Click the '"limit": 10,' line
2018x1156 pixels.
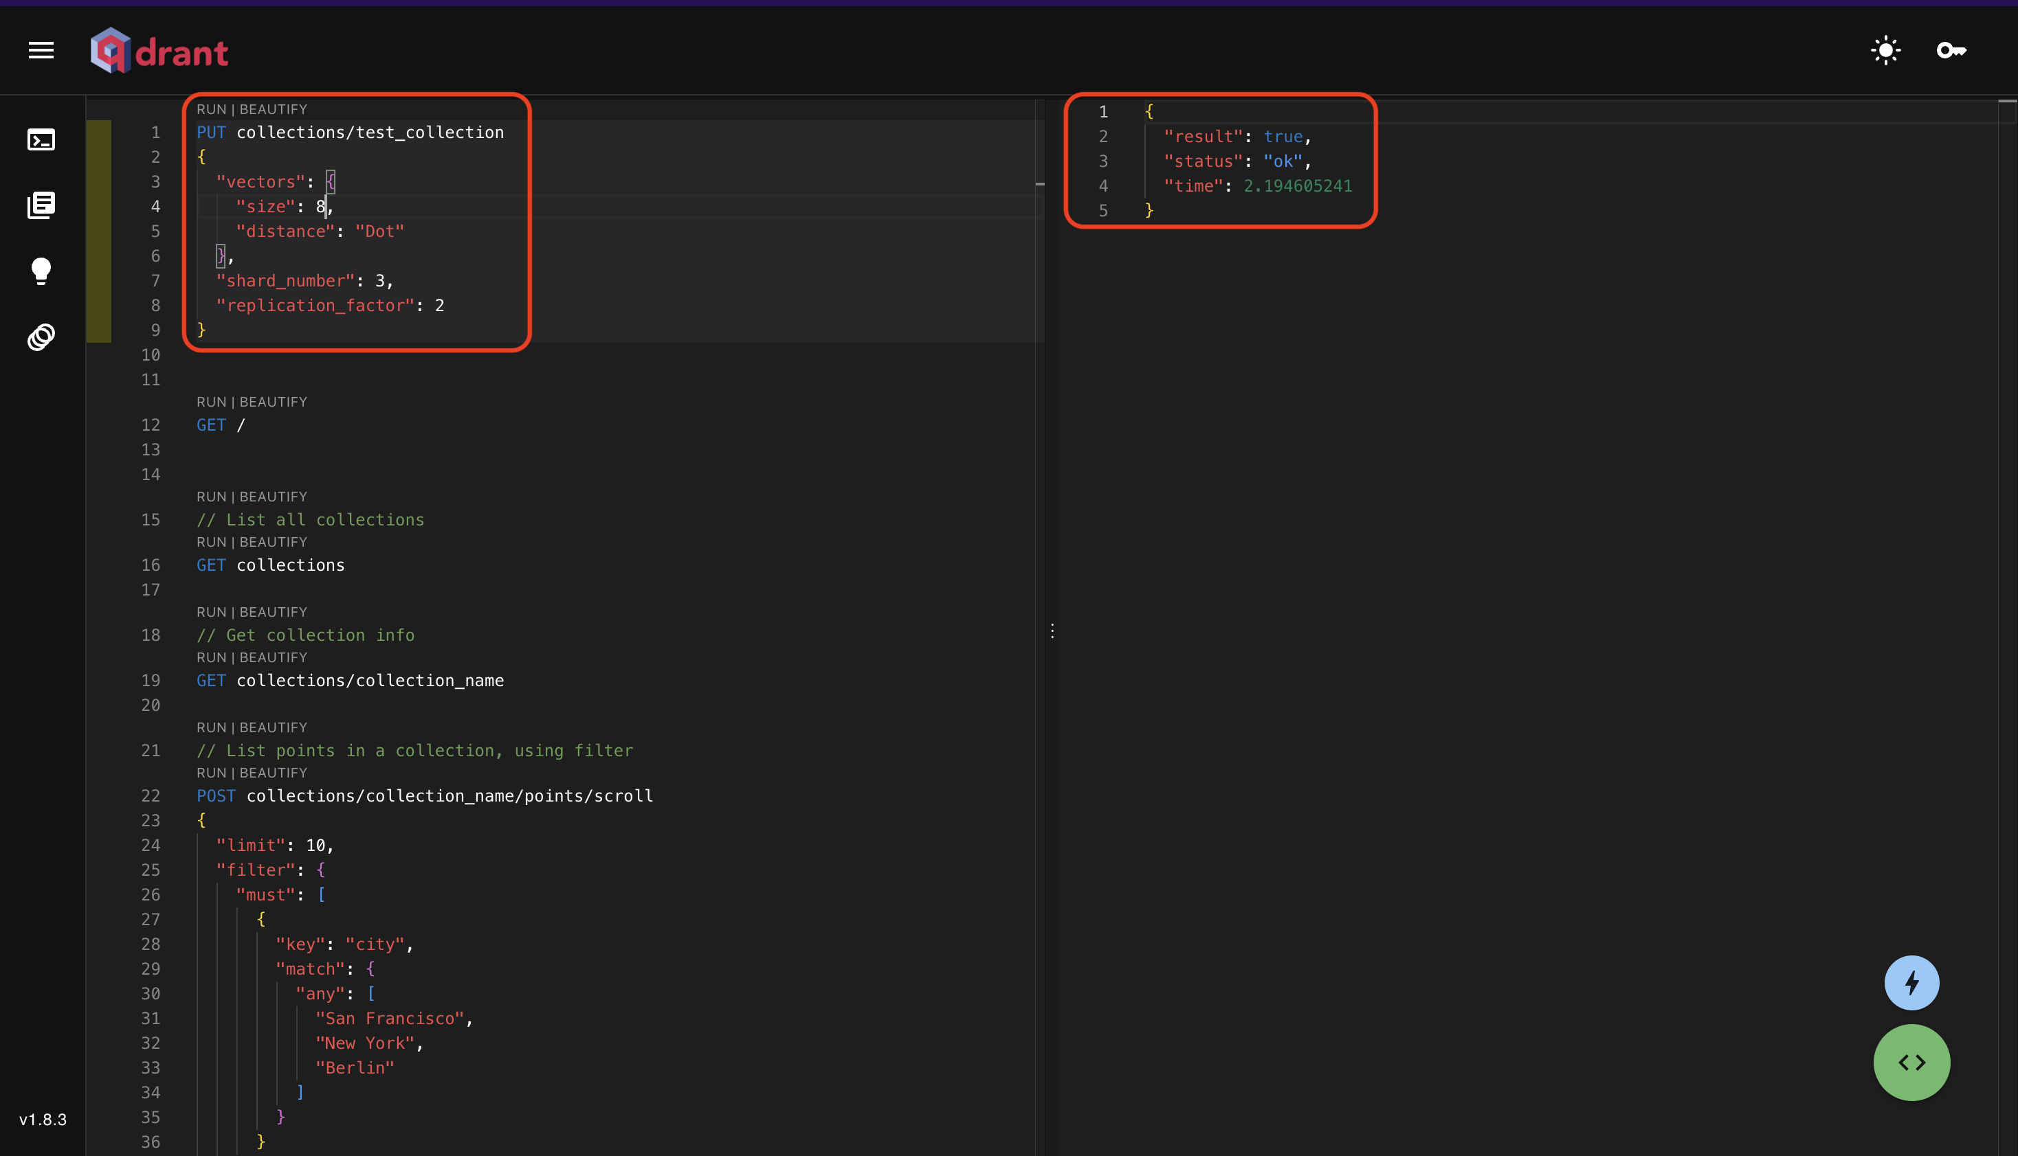click(x=275, y=846)
